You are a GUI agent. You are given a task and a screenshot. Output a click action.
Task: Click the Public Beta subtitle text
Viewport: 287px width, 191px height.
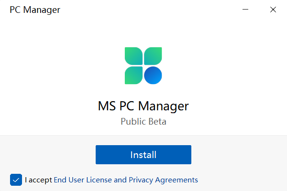[143, 121]
